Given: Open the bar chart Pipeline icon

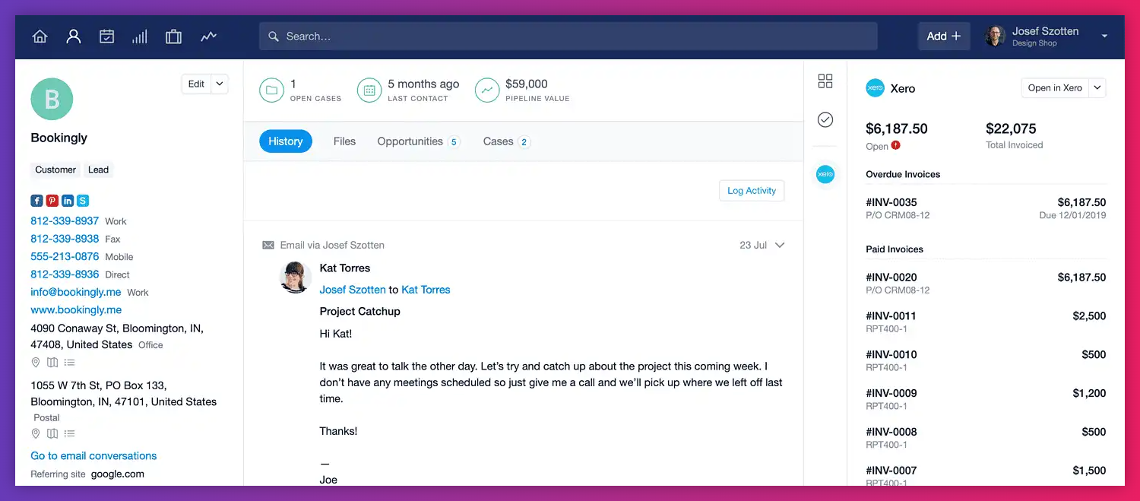Looking at the screenshot, I should [140, 36].
